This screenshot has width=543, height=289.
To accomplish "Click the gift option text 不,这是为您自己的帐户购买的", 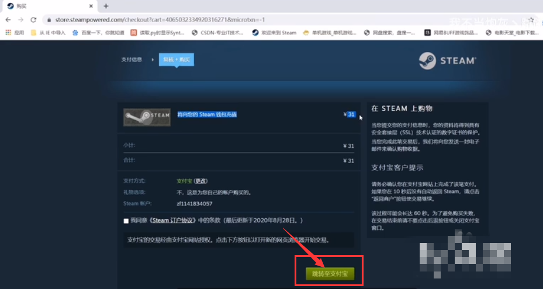I will tap(214, 193).
